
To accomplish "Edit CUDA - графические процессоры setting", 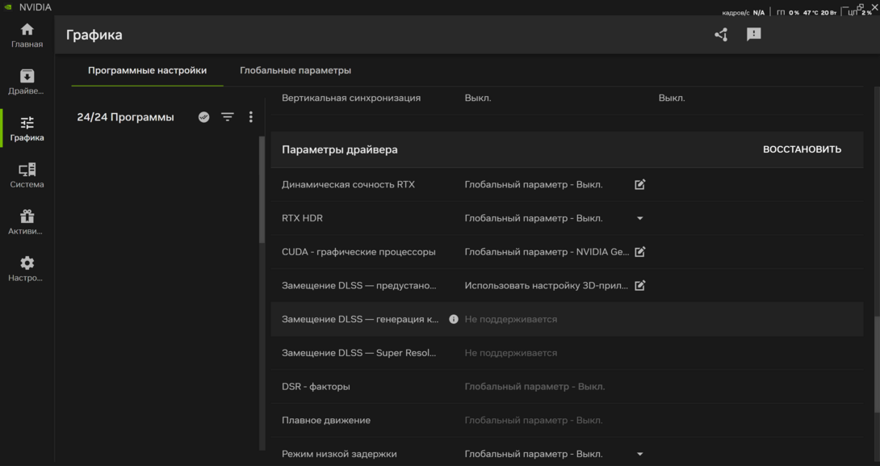I will [639, 251].
